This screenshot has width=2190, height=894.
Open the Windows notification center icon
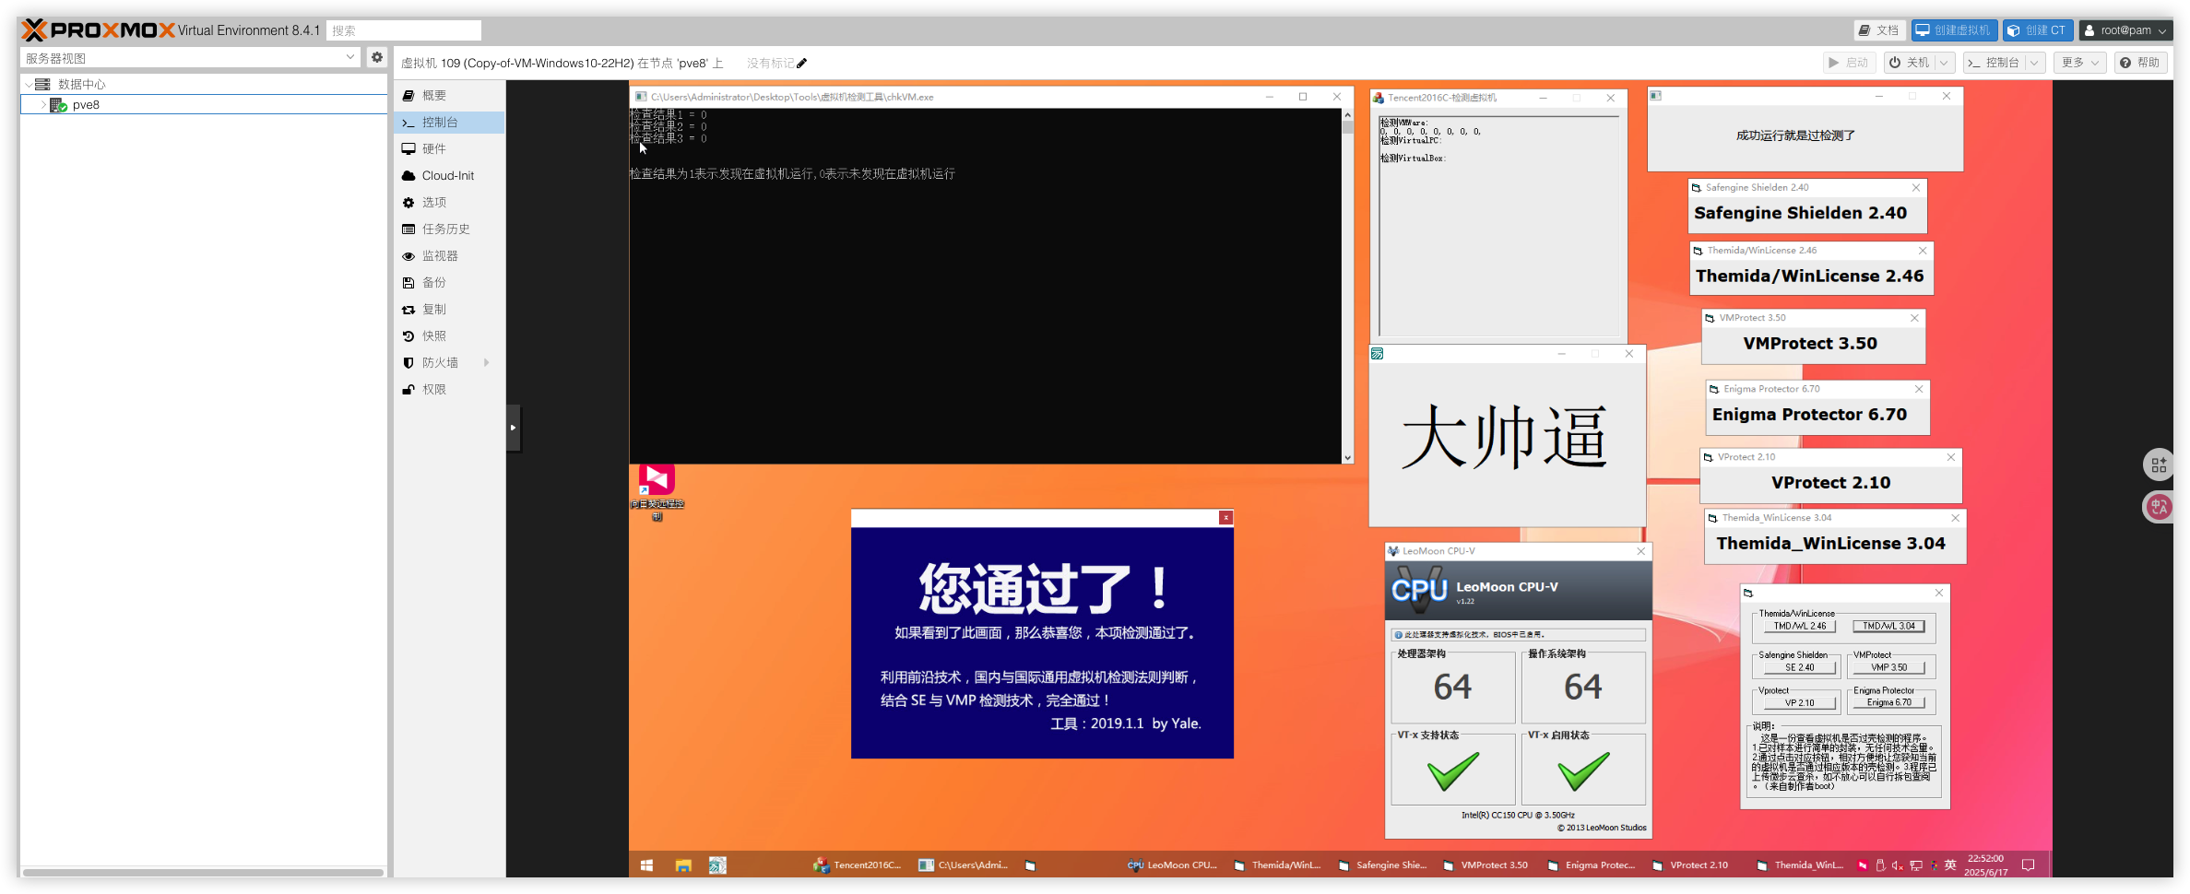click(x=2028, y=865)
